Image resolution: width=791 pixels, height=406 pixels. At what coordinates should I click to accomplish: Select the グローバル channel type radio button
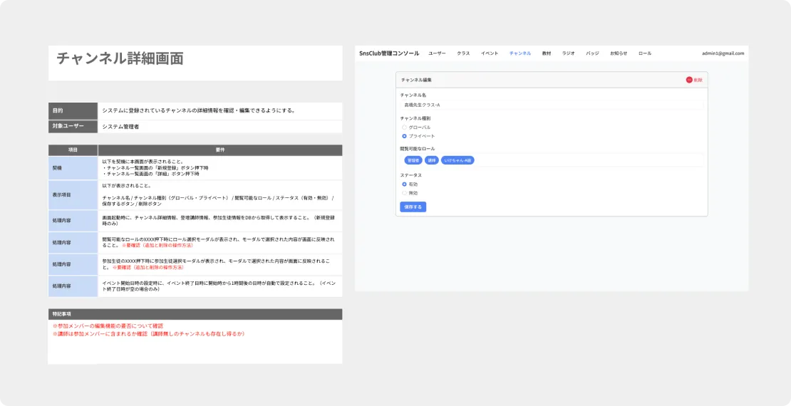404,127
